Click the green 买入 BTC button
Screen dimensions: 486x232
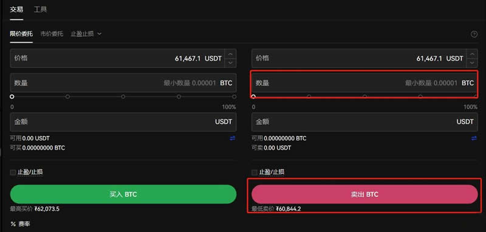pyautogui.click(x=123, y=194)
